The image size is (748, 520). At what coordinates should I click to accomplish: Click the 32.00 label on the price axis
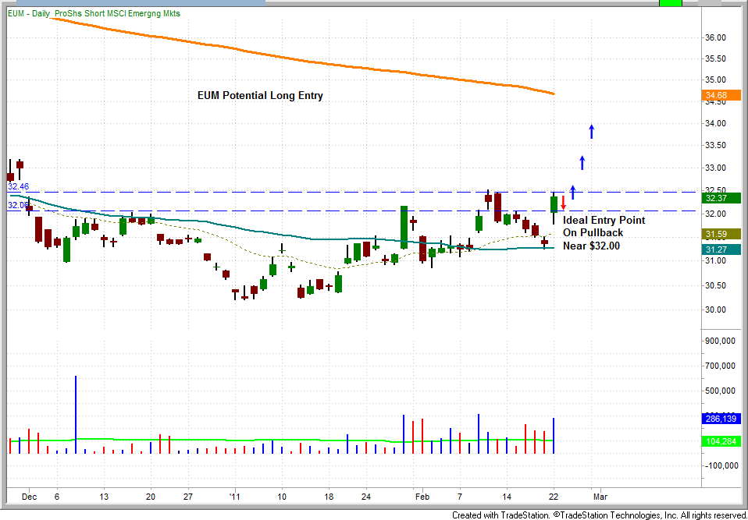click(716, 214)
